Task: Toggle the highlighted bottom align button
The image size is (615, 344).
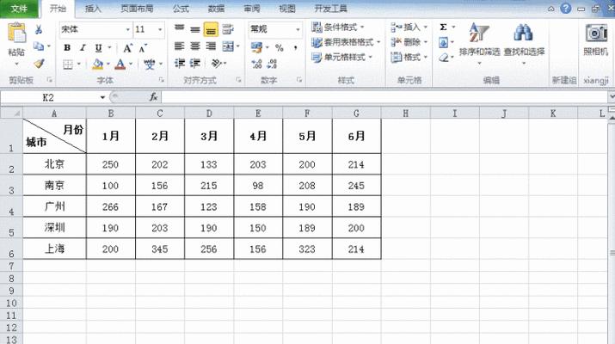Action: 211,29
